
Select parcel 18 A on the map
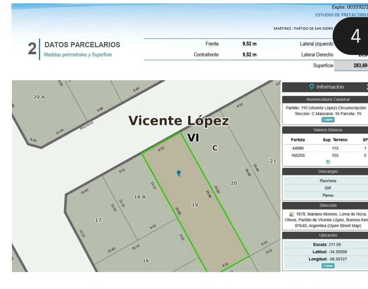pos(140,197)
